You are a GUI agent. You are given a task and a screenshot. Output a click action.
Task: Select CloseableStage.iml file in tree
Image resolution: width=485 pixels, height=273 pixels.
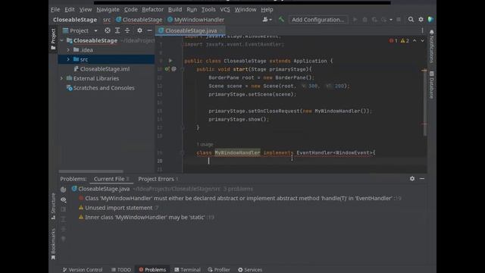(x=105, y=69)
